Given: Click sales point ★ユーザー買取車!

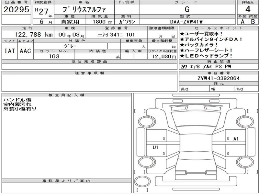Looking at the screenshot, I should click(201, 34).
